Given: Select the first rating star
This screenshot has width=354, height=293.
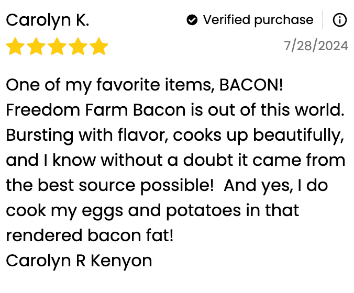Looking at the screenshot, I should tap(16, 47).
